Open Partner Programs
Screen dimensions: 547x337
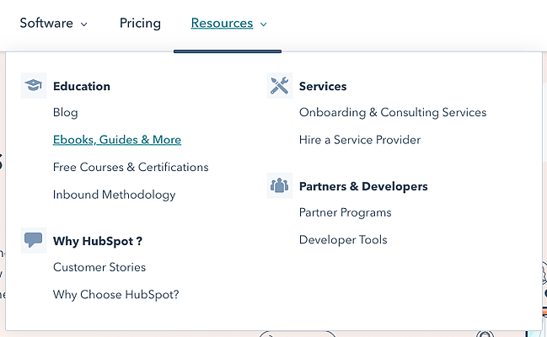(x=345, y=213)
